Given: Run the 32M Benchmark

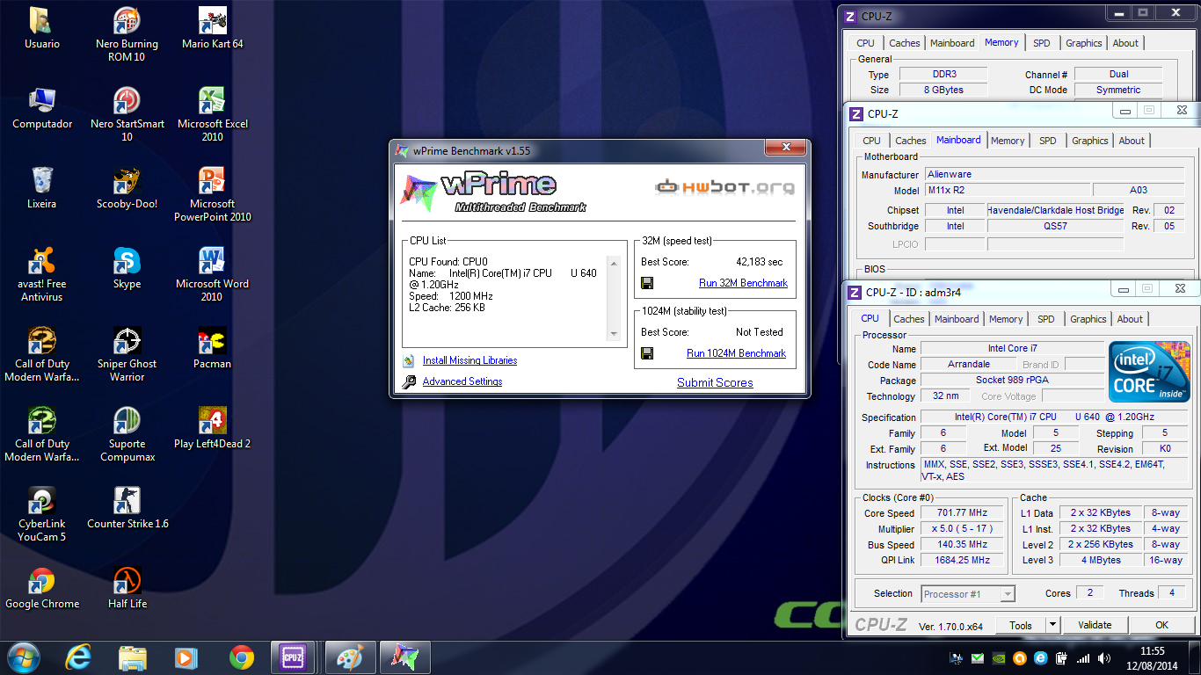Looking at the screenshot, I should pyautogui.click(x=743, y=283).
